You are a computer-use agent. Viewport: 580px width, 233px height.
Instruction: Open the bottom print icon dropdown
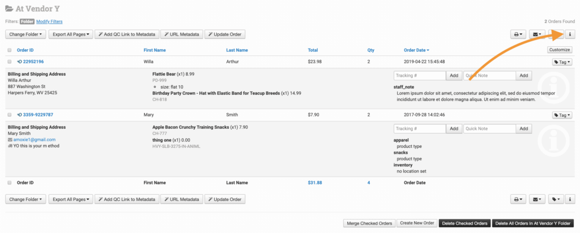click(518, 199)
